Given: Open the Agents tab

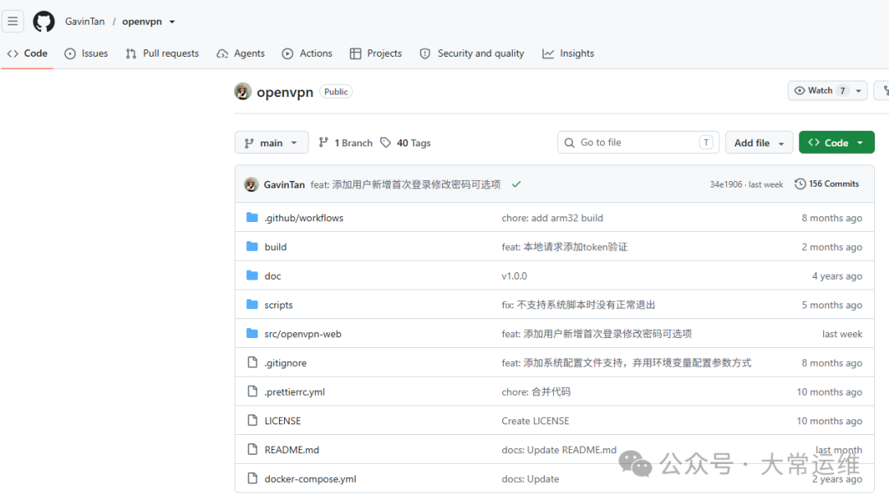Looking at the screenshot, I should 240,53.
